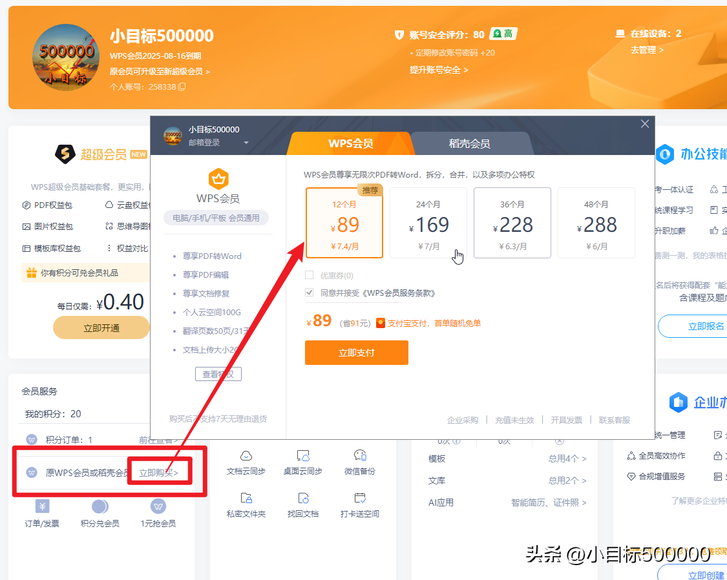The image size is (727, 580).
Task: Click the 全员高效协作 icon
Action: click(x=631, y=456)
